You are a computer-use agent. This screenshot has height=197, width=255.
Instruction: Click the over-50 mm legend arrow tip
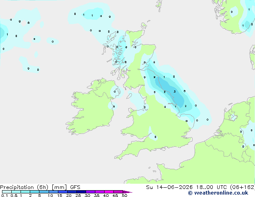[x=127, y=192]
